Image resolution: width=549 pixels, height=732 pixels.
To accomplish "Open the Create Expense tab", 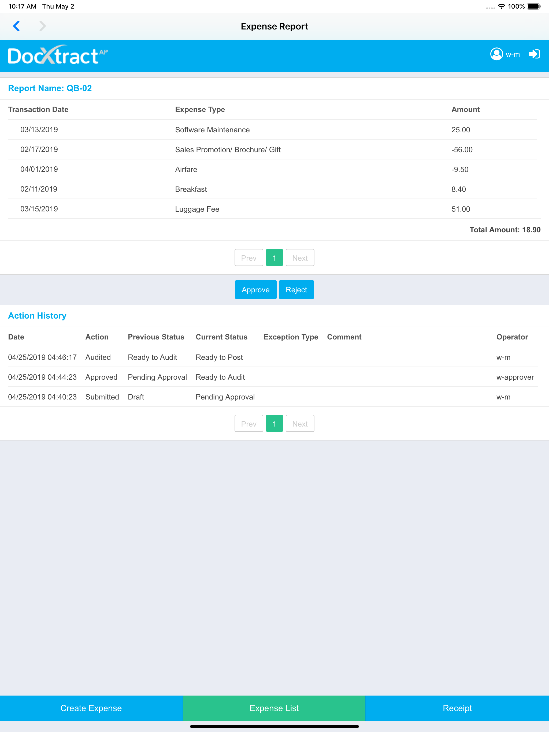I will 91,708.
